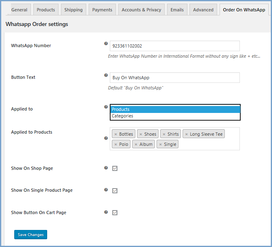The width and height of the screenshot is (272, 247).
Task: Click help icon beside Show On Single Product Page
Action: (106, 190)
